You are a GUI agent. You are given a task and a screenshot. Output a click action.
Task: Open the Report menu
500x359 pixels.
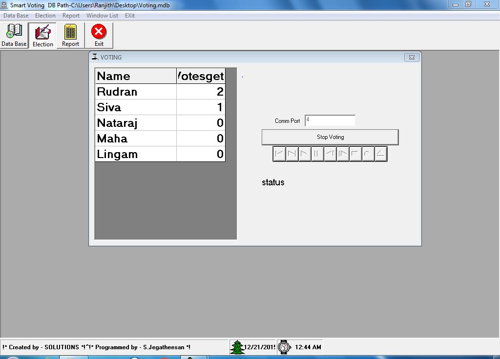[x=71, y=15]
